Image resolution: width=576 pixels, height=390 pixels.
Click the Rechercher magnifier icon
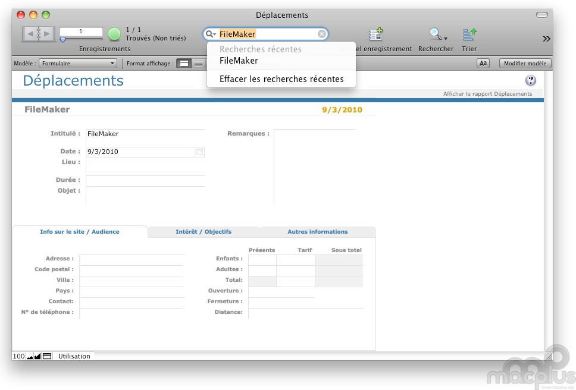tap(435, 34)
